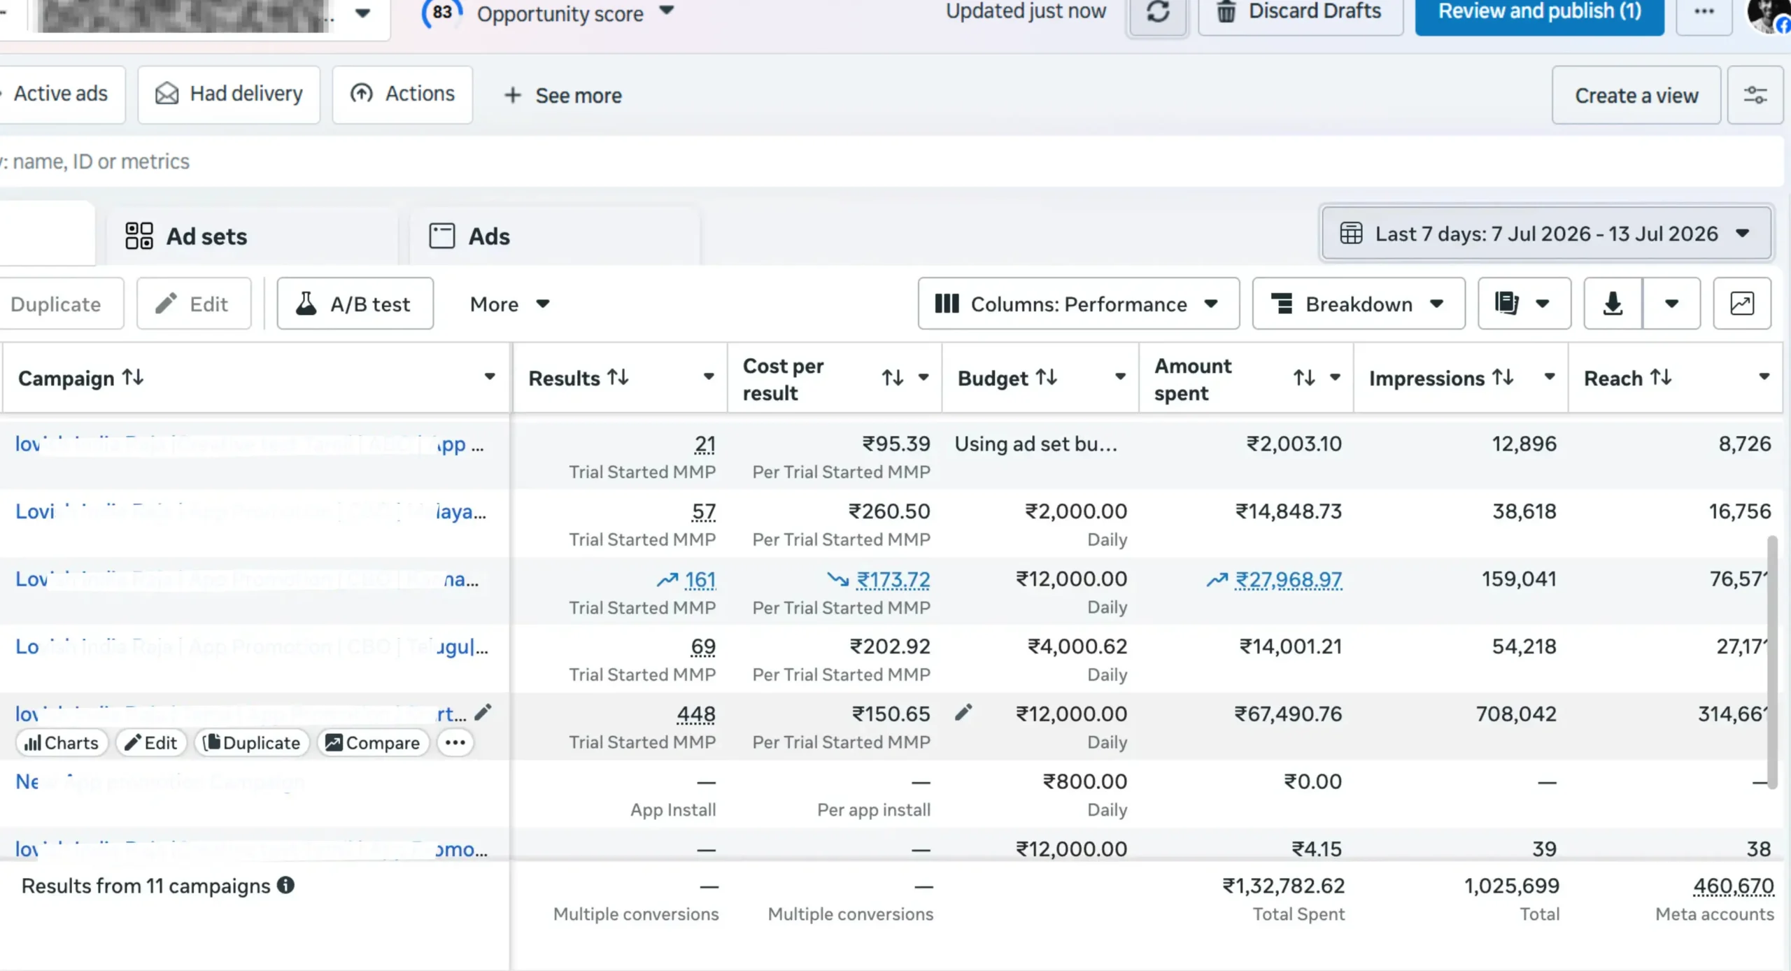Image resolution: width=1791 pixels, height=971 pixels.
Task: Open the charts view icon button
Action: [x=1741, y=304]
